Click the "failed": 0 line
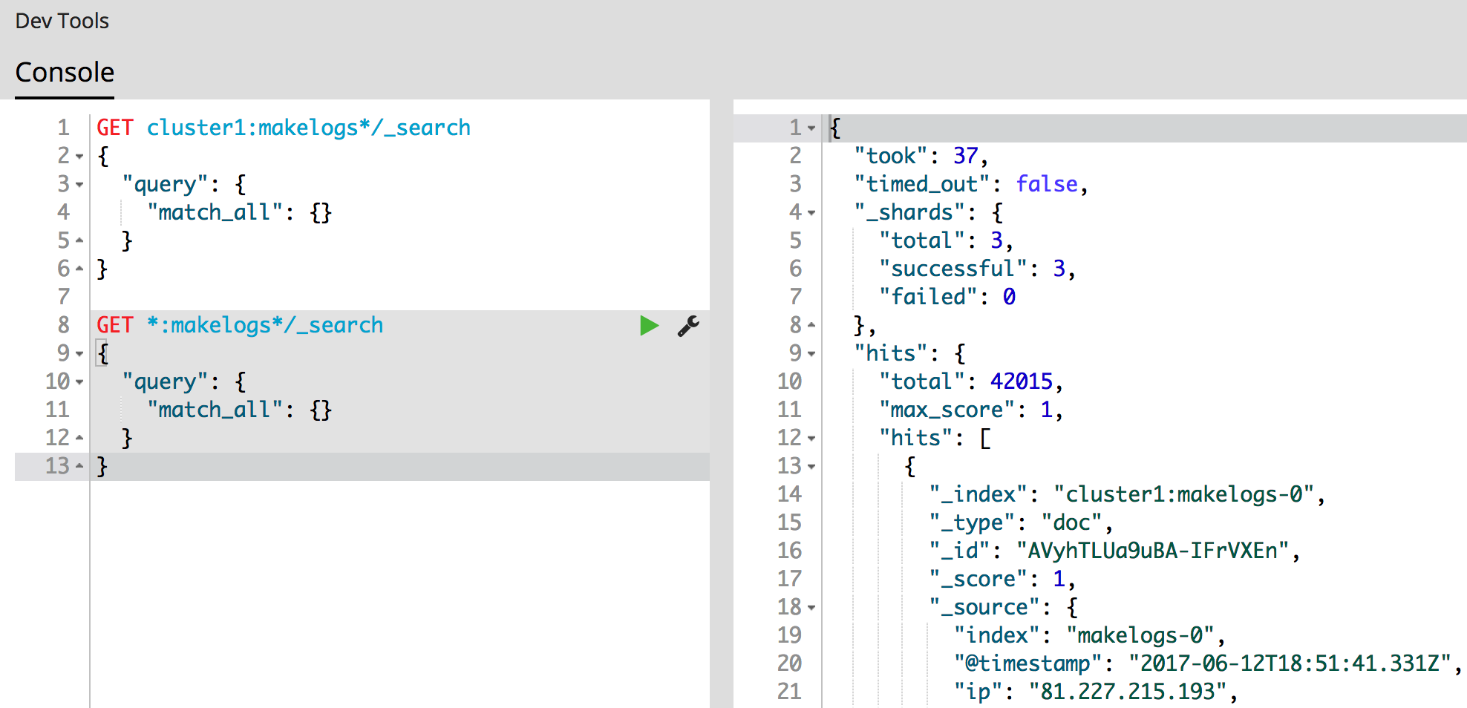Viewport: 1467px width, 708px height. click(947, 297)
